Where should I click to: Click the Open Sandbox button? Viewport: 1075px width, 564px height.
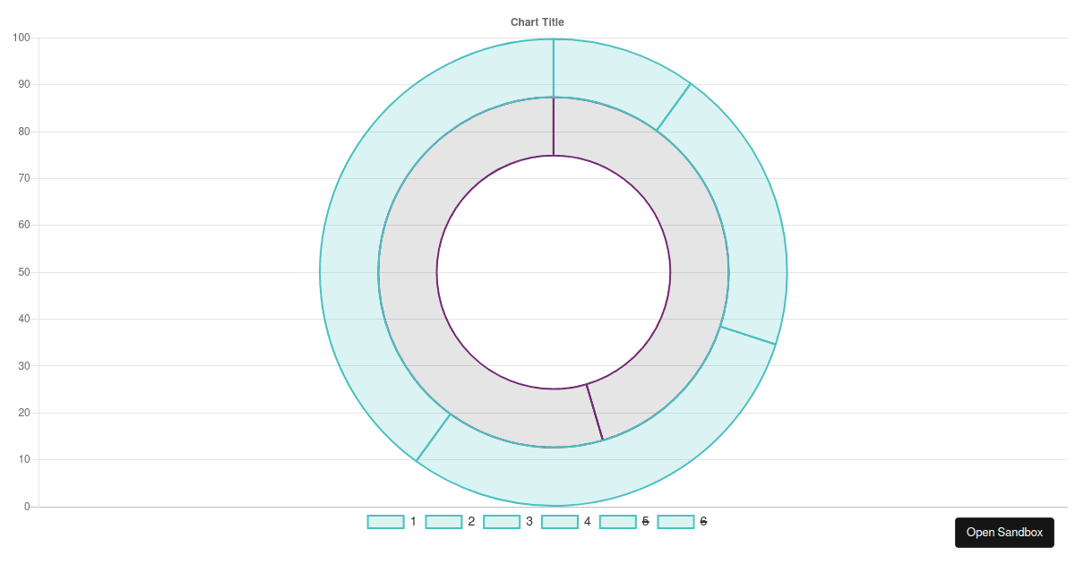(1004, 533)
